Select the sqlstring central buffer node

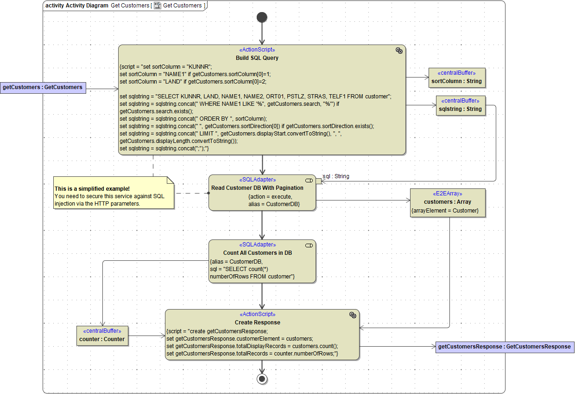461,106
